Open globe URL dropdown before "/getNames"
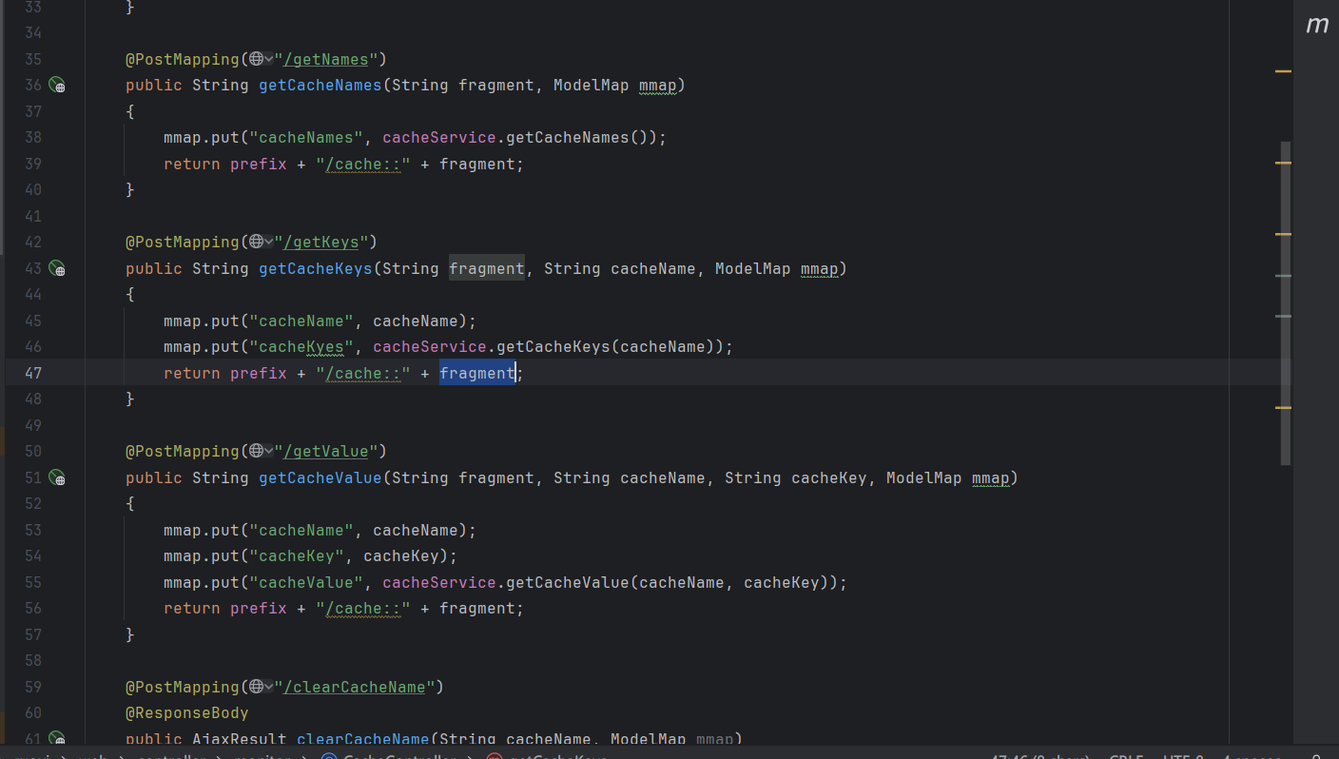The width and height of the screenshot is (1339, 759). (x=262, y=59)
